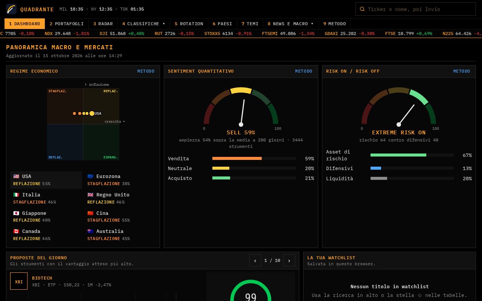Click the GDAXI 25.202 ticker

(x=350, y=33)
